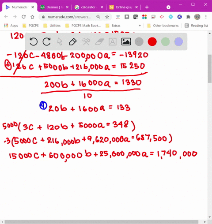Close the Desmos tab
Viewport: 212px width, 224px height.
point(67,7)
